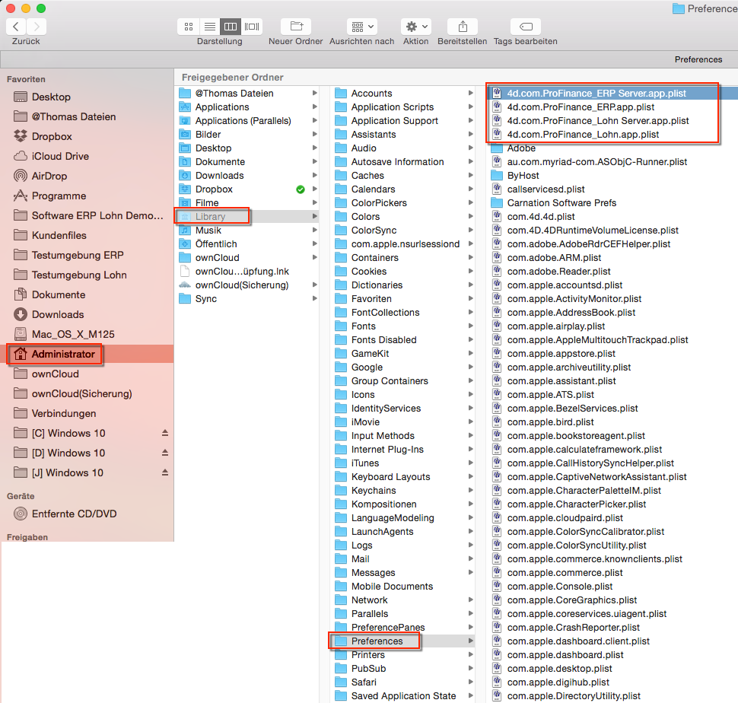Screen dimensions: 738x703
Task: Select 4d.com.ProFinance_Lohn.app.plist file
Action: [x=582, y=135]
